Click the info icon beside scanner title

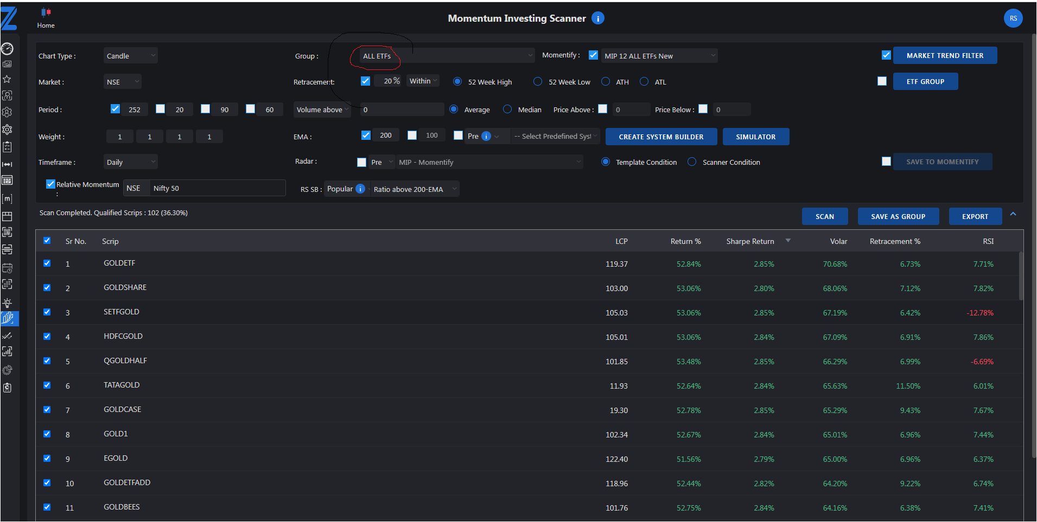[597, 18]
